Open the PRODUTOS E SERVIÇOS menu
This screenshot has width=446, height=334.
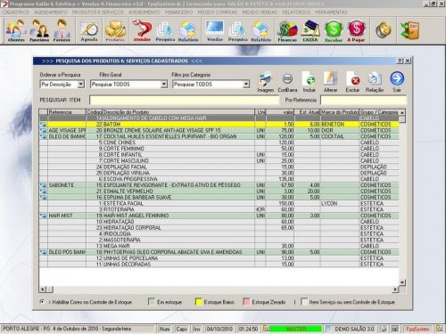pos(98,12)
